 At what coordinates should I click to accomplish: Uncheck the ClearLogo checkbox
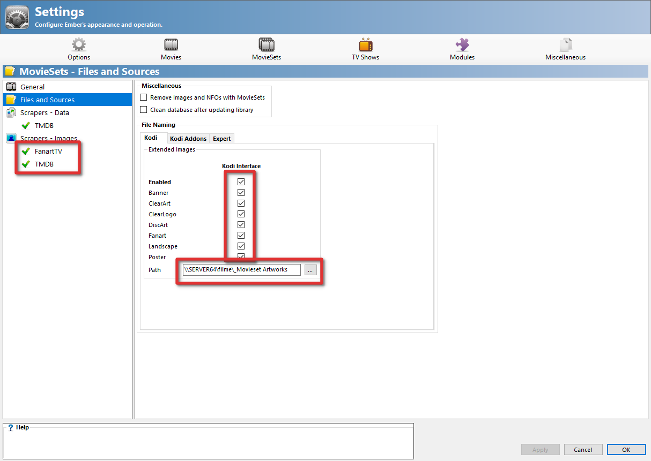(241, 214)
